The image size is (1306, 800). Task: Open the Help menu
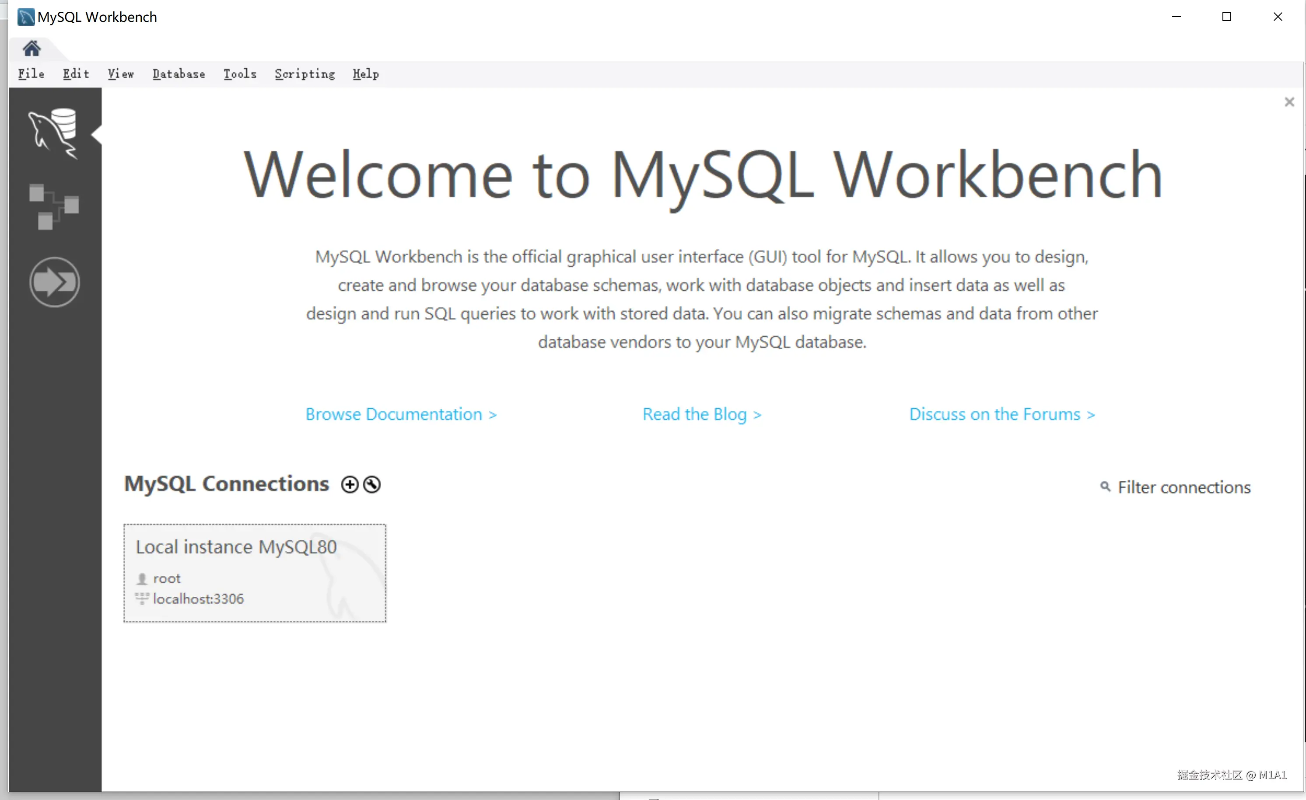pyautogui.click(x=366, y=74)
